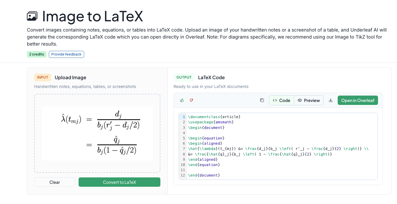Clear the uploaded image
Viewport: 397px width, 204px height.
[55, 182]
